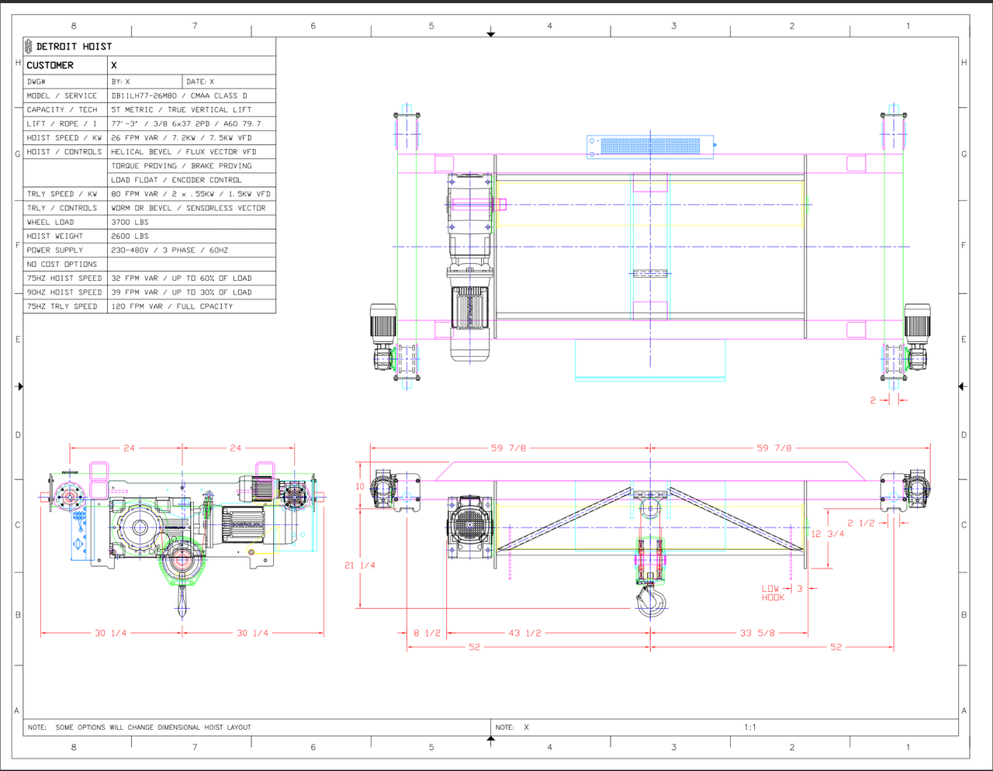This screenshot has width=993, height=771.
Task: Select the CUSTOMER label cell
Action: (65, 65)
